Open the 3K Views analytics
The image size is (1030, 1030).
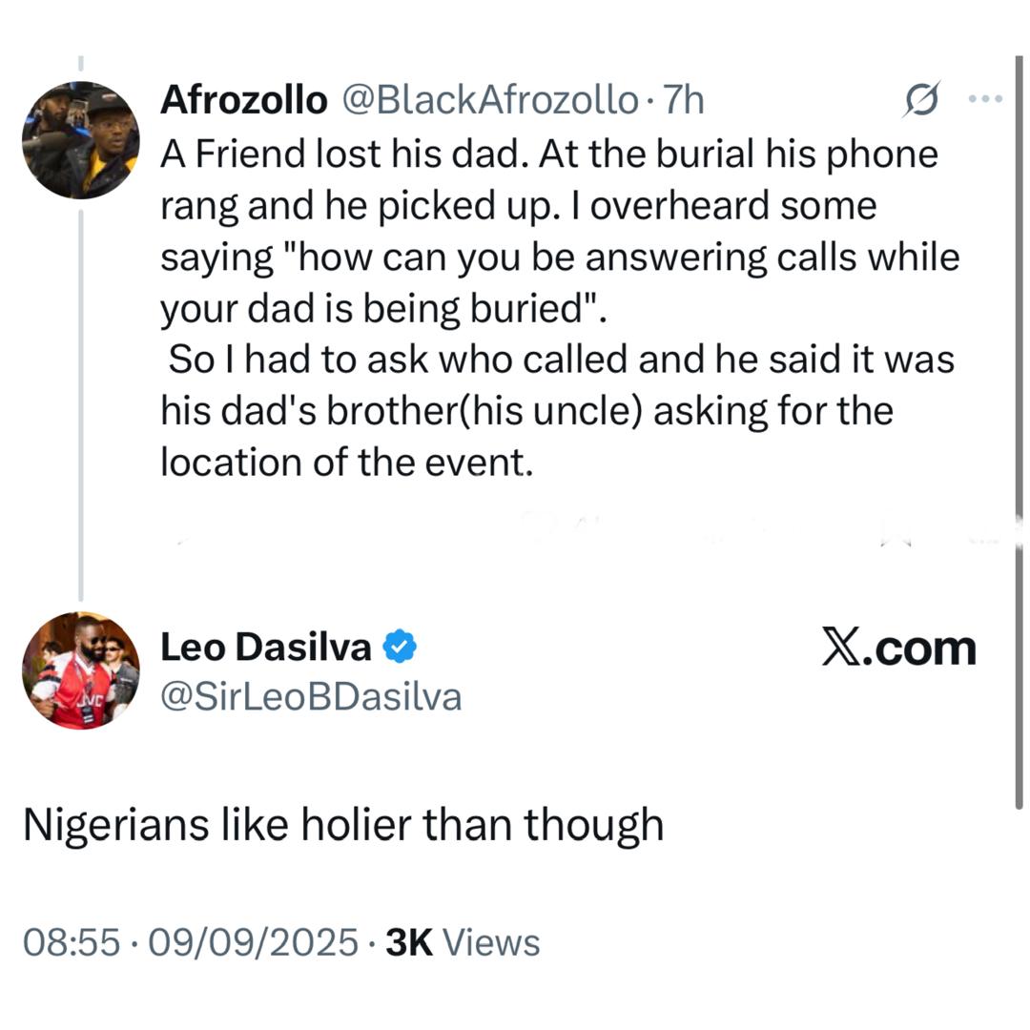pos(462,942)
